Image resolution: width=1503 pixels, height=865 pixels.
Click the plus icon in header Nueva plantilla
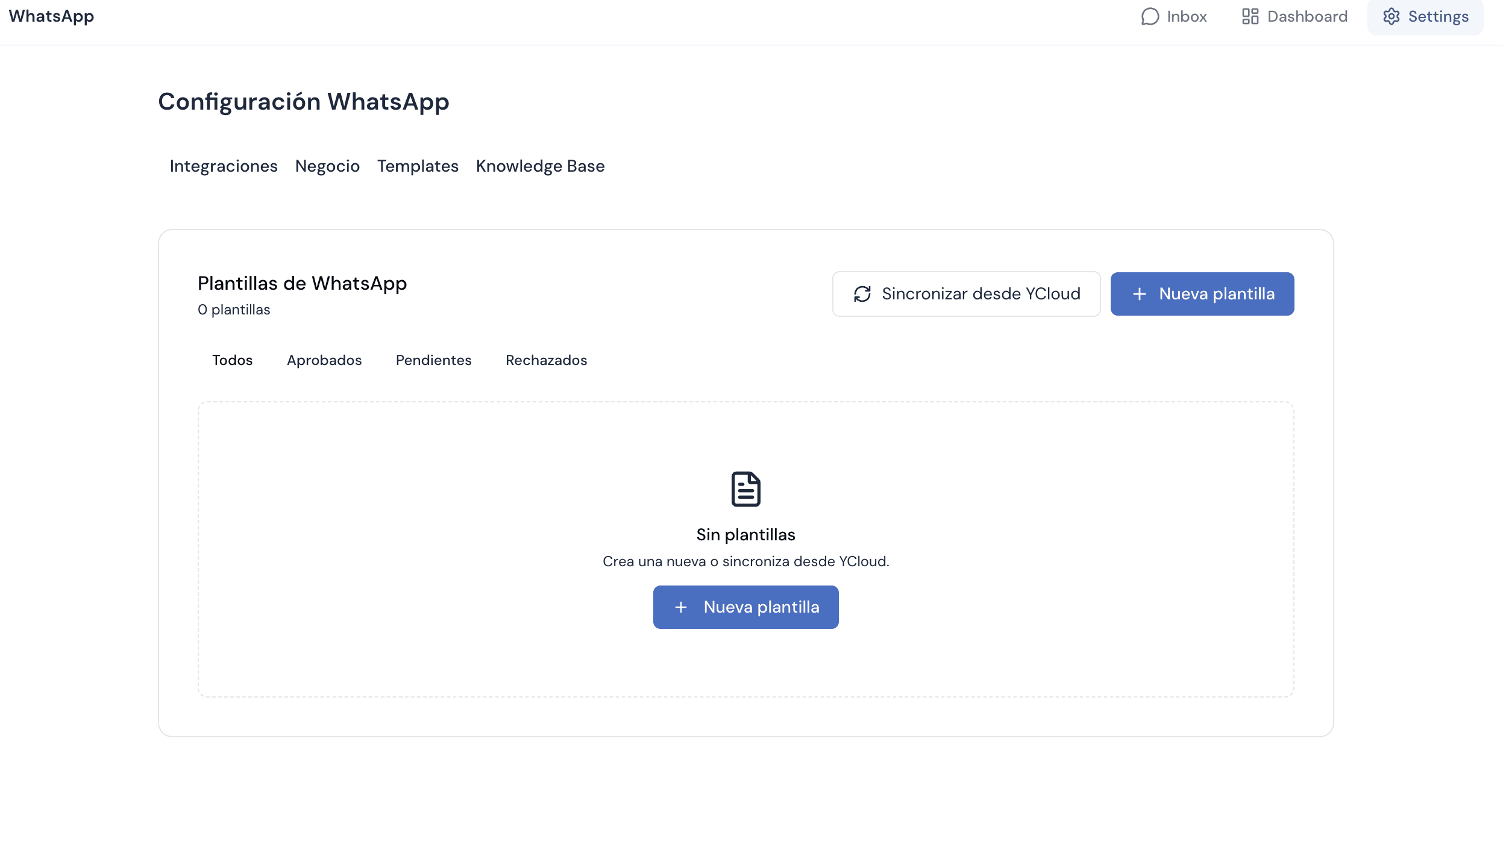tap(1140, 294)
